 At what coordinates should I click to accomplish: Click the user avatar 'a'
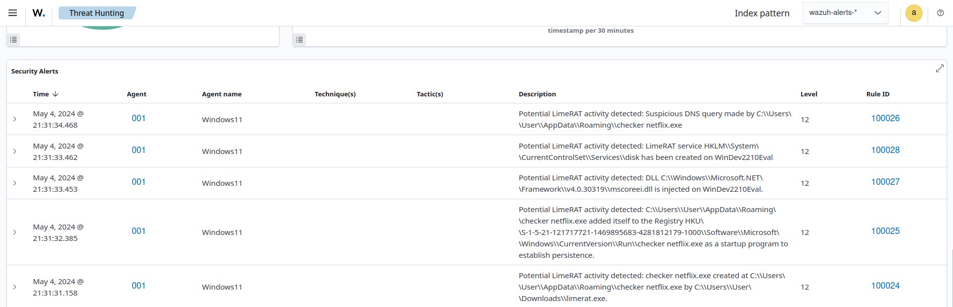point(913,13)
